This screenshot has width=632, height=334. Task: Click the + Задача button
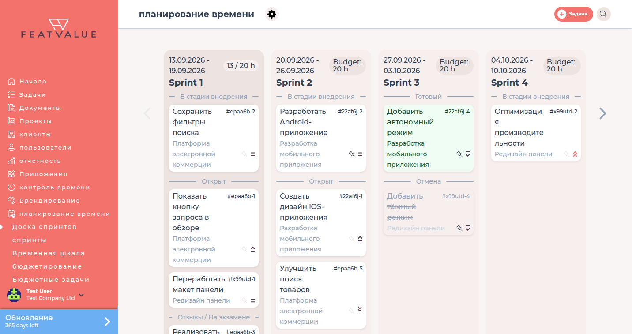coord(573,14)
